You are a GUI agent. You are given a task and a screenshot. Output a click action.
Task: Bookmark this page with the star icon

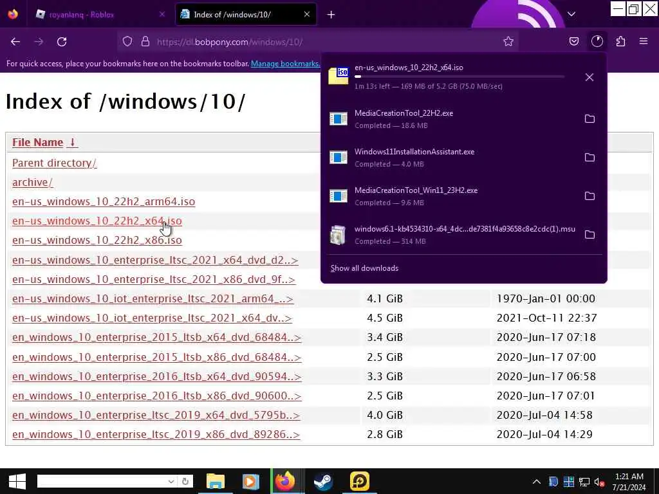(x=508, y=41)
